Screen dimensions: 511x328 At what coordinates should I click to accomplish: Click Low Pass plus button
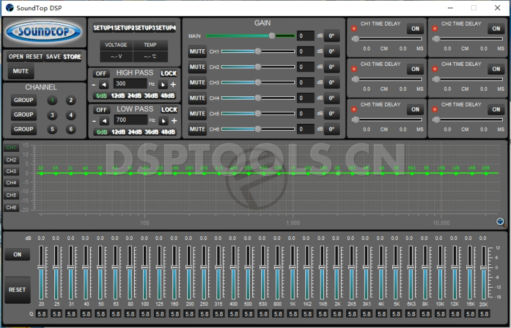pyautogui.click(x=174, y=121)
